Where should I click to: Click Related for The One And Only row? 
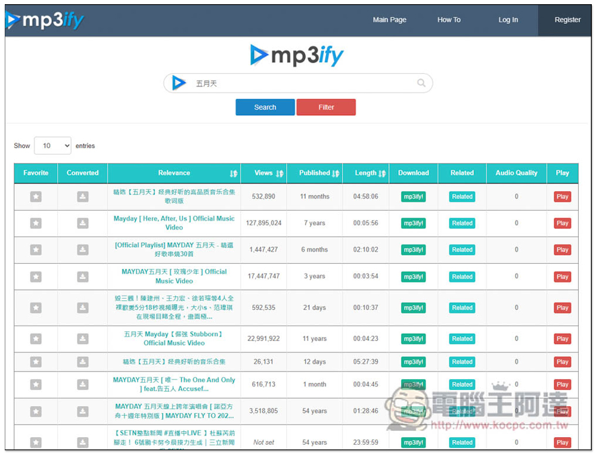click(x=462, y=384)
